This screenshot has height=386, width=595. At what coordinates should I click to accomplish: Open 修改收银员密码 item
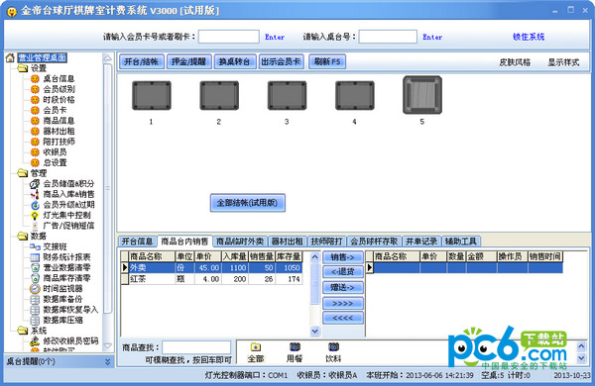(x=70, y=340)
